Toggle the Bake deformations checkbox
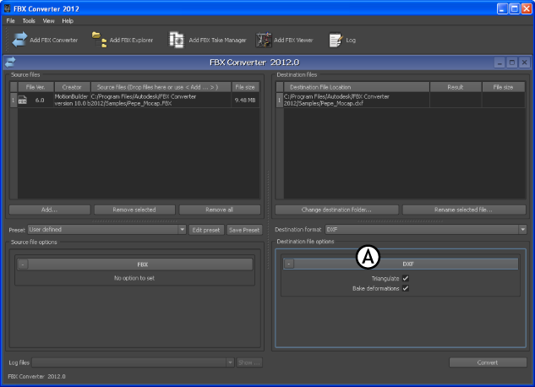Viewport: 535px width, 387px height. [406, 288]
